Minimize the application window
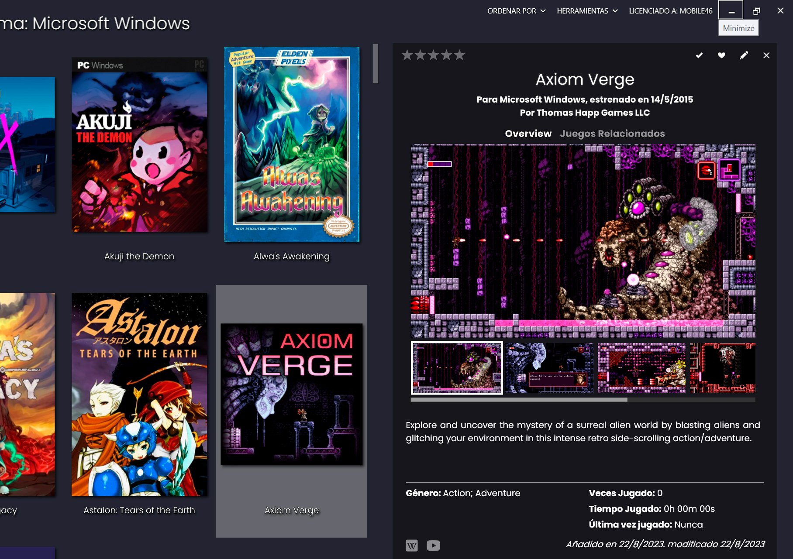Image resolution: width=793 pixels, height=559 pixels. click(x=731, y=11)
